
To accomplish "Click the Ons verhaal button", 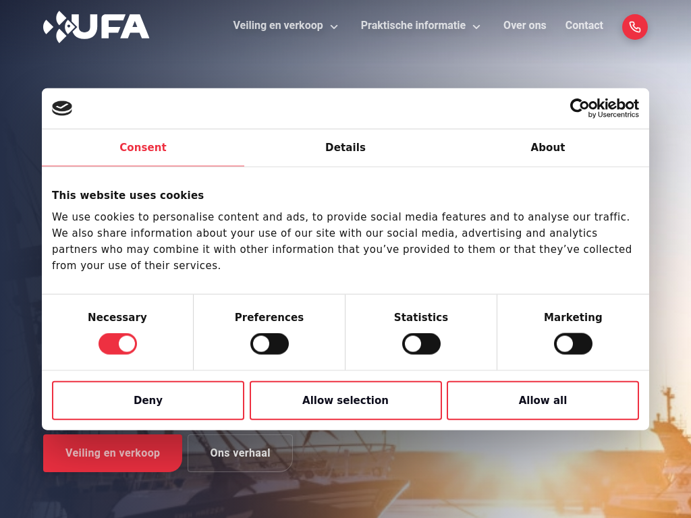I will (x=240, y=453).
